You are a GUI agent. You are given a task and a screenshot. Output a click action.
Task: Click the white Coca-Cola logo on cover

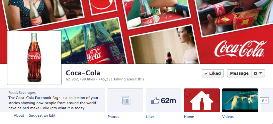tap(241, 49)
